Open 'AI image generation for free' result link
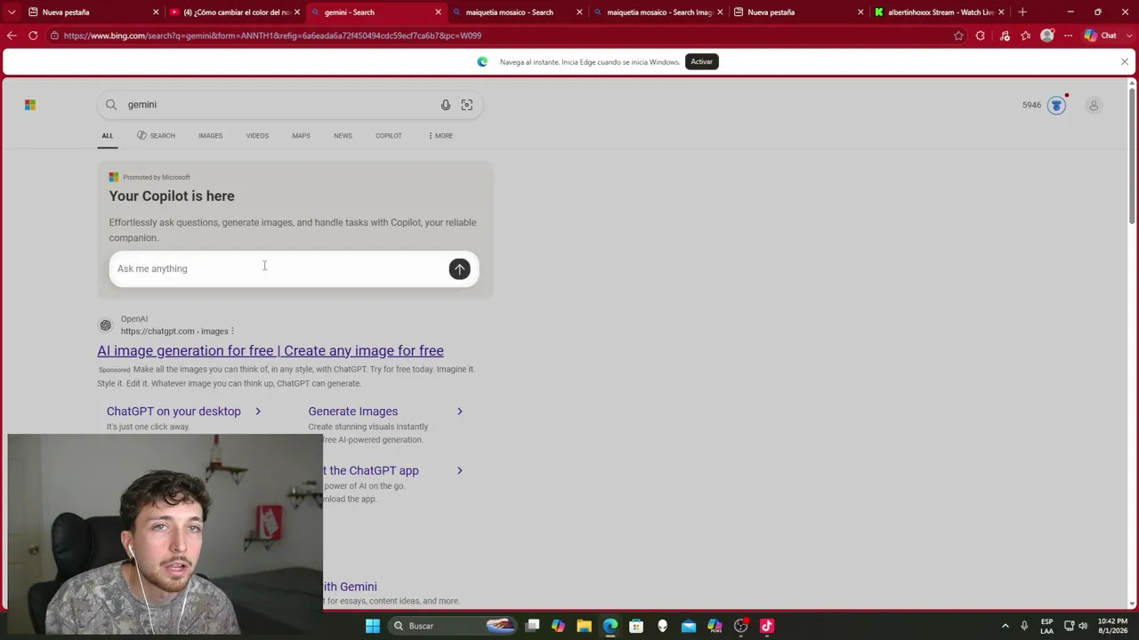The height and width of the screenshot is (640, 1139). [271, 351]
